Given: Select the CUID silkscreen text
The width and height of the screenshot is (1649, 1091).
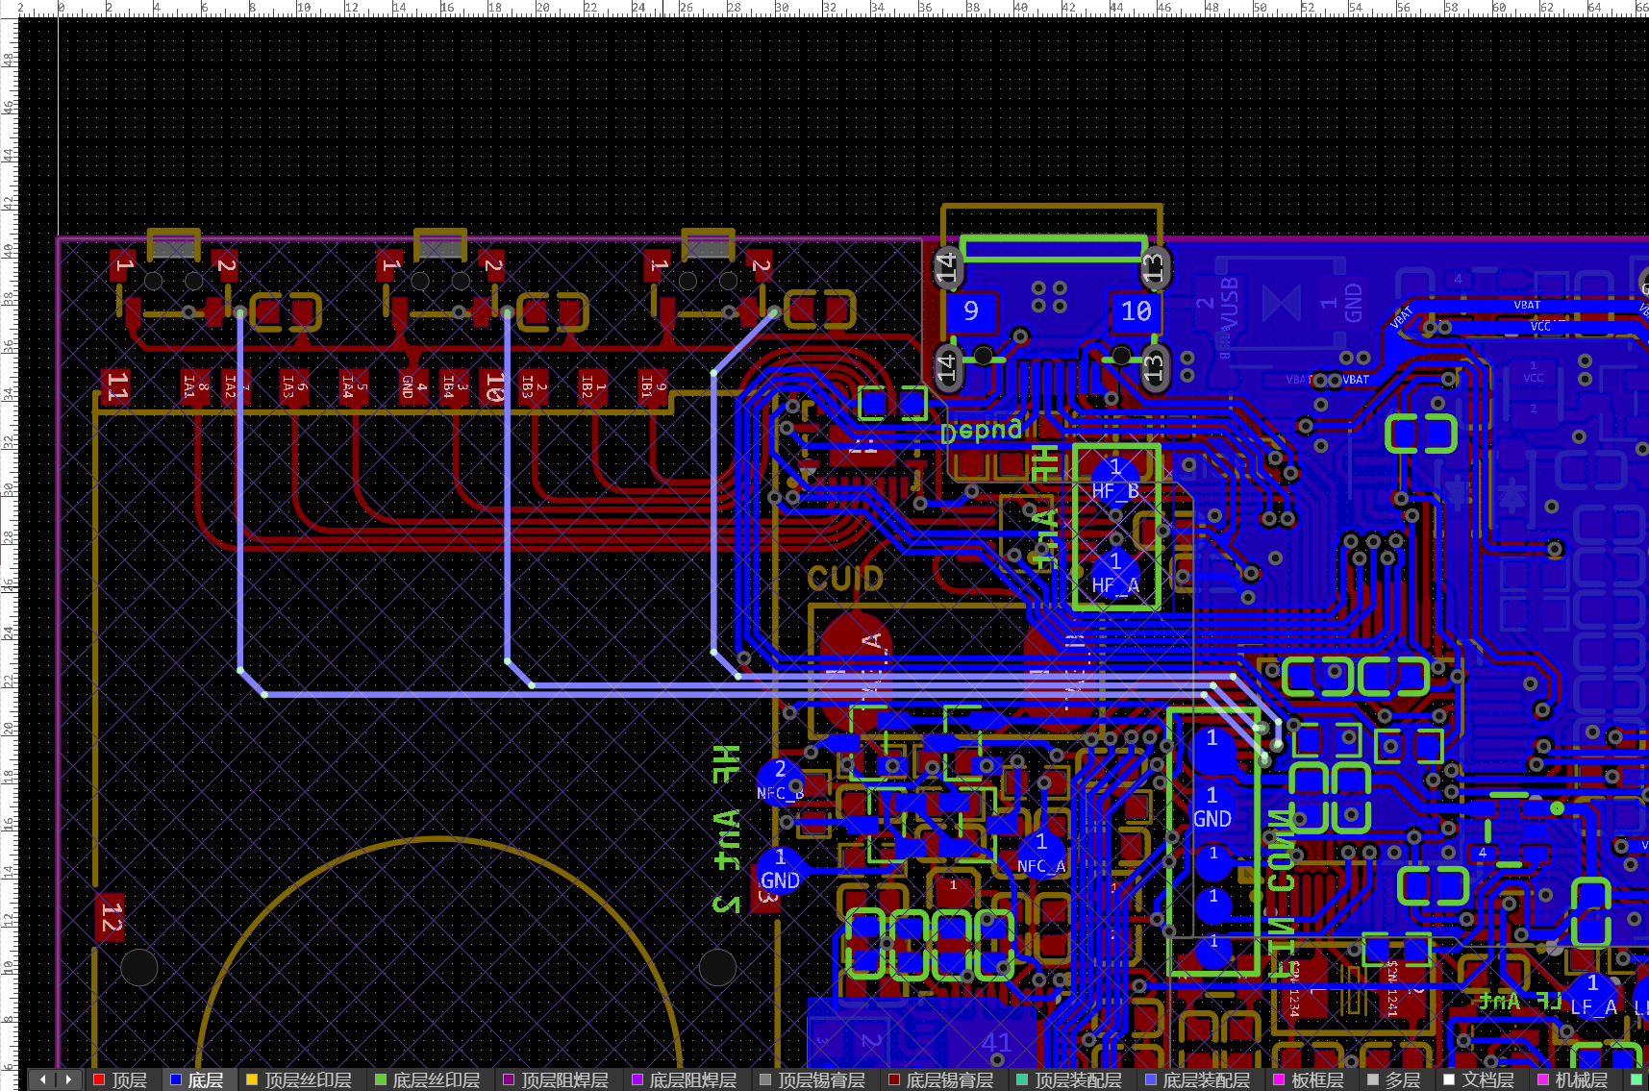Looking at the screenshot, I should [x=845, y=579].
